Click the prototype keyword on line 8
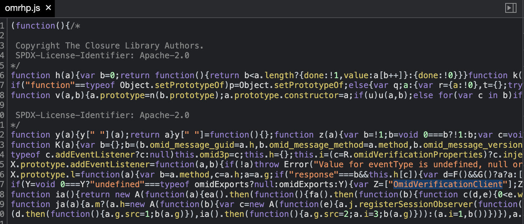Viewport: 524px width, 224px height. pyautogui.click(x=123, y=95)
